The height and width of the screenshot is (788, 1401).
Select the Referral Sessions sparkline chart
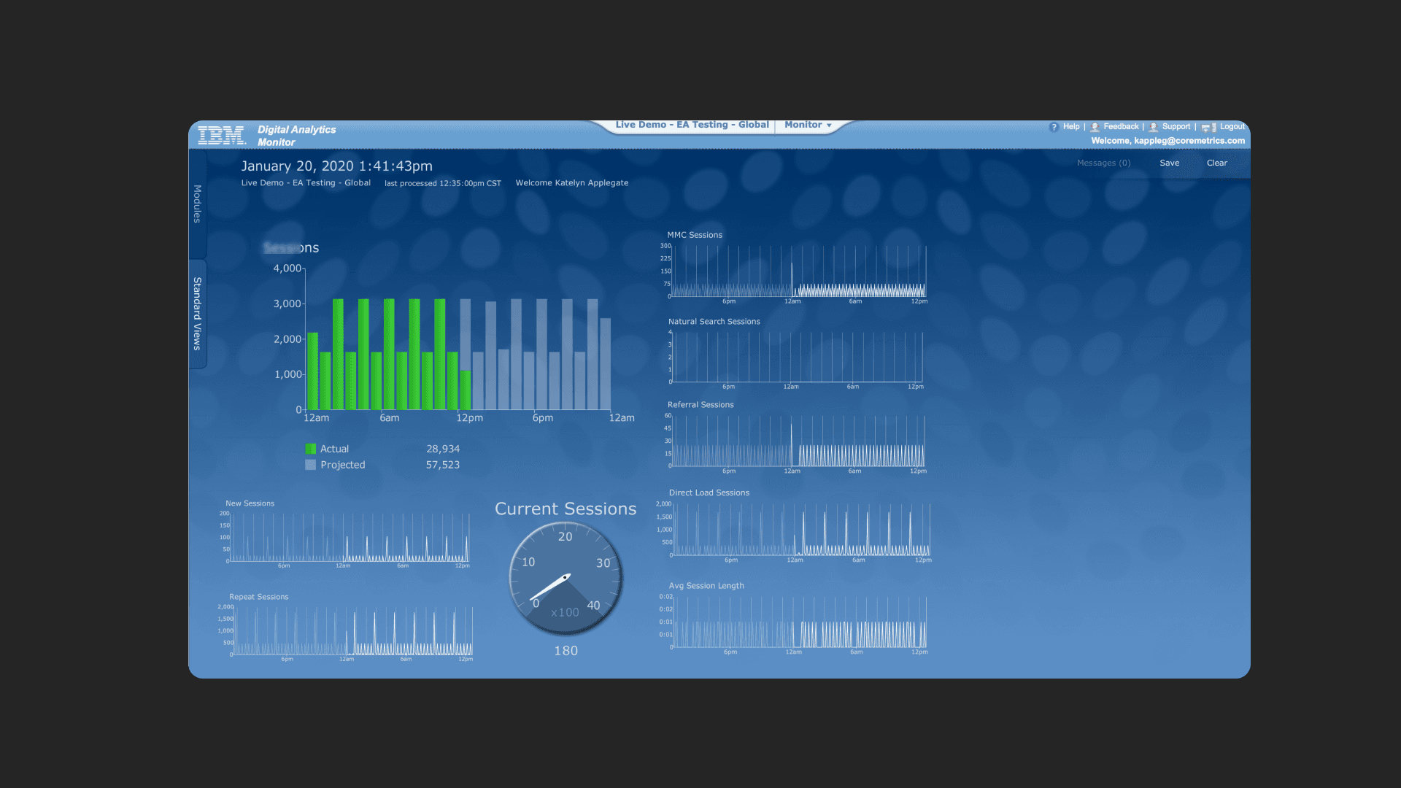(x=799, y=441)
